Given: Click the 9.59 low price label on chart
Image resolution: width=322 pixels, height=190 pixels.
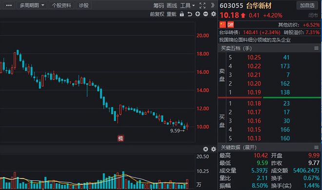Looking at the screenshot, I should pos(175,131).
